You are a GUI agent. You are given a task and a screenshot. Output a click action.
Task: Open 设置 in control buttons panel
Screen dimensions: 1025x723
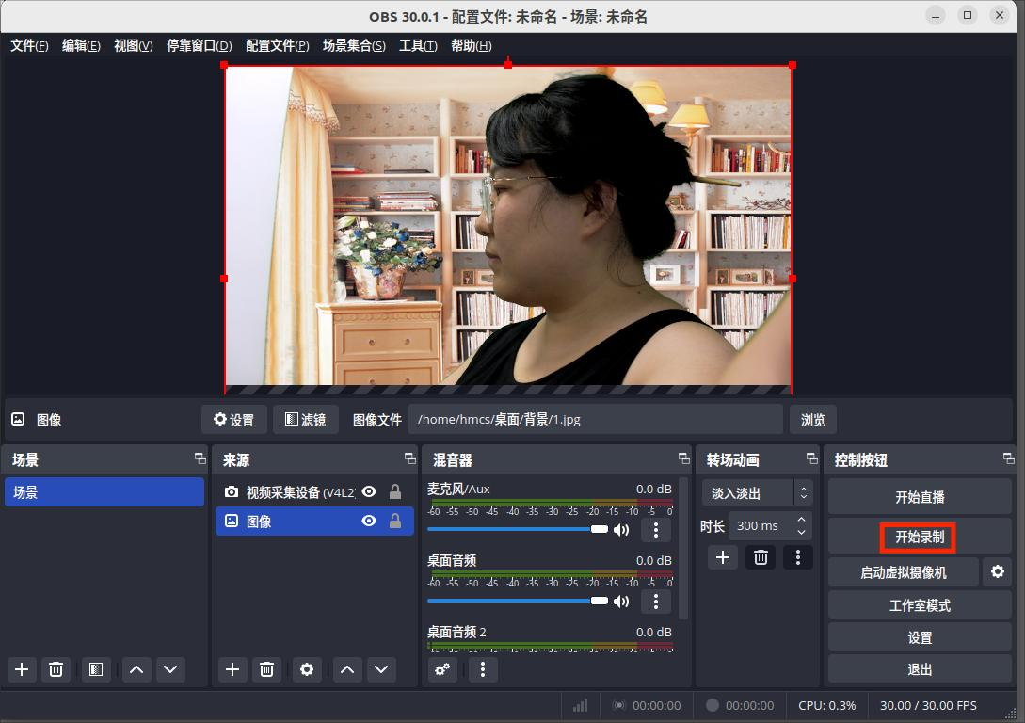click(919, 637)
